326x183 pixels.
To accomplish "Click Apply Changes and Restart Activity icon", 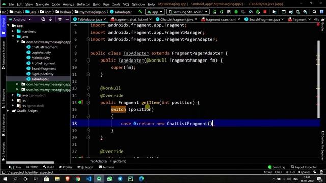I will click(x=222, y=12).
